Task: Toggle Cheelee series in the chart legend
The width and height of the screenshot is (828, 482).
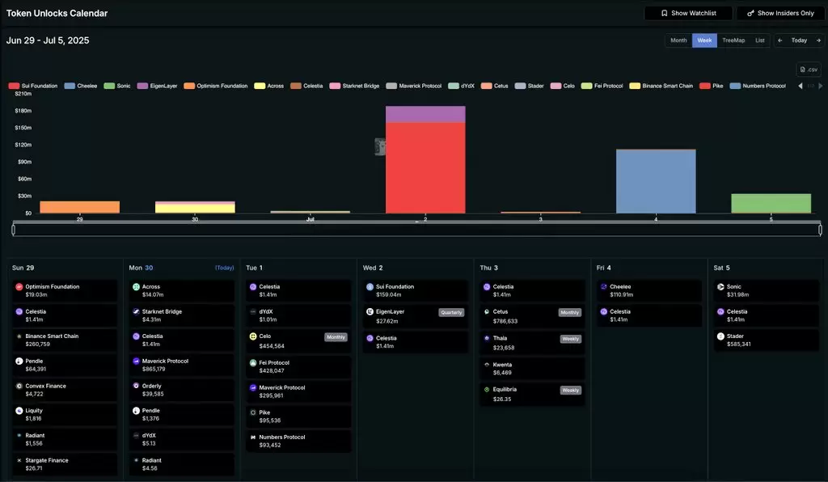Action: click(x=81, y=86)
